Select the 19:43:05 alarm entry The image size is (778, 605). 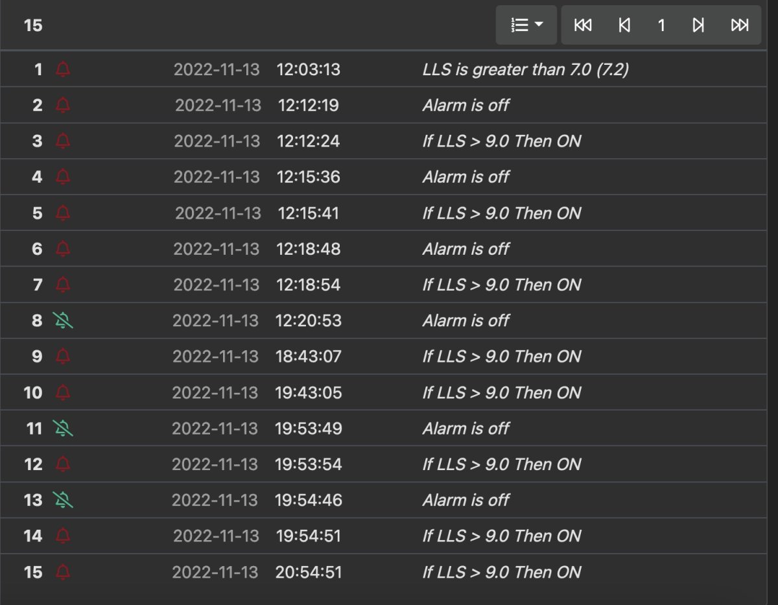coord(383,392)
